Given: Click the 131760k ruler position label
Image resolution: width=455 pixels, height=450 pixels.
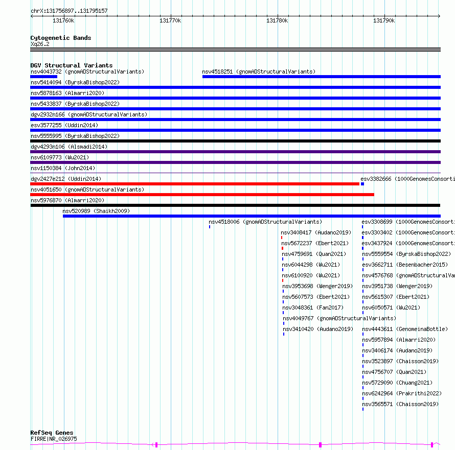Looking at the screenshot, I should [63, 20].
